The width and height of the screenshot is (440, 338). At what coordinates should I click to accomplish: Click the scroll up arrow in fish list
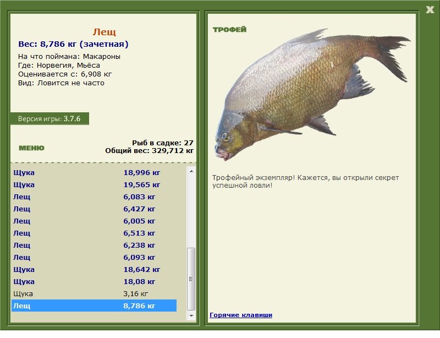point(191,171)
